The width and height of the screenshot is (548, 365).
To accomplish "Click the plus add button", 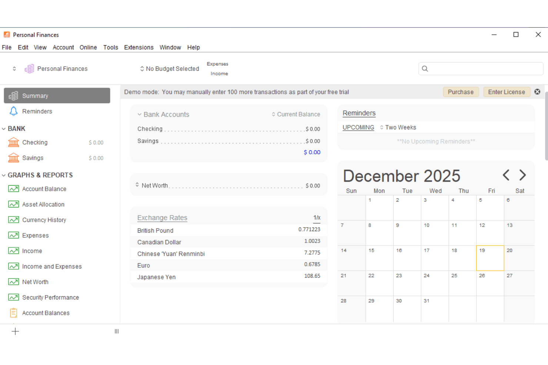I will pos(15,331).
